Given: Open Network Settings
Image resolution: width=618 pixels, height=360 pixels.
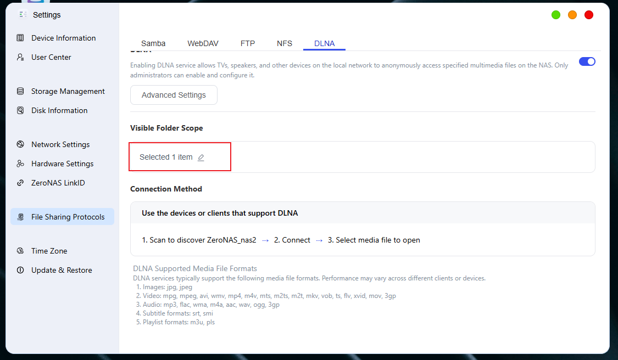Looking at the screenshot, I should 60,144.
